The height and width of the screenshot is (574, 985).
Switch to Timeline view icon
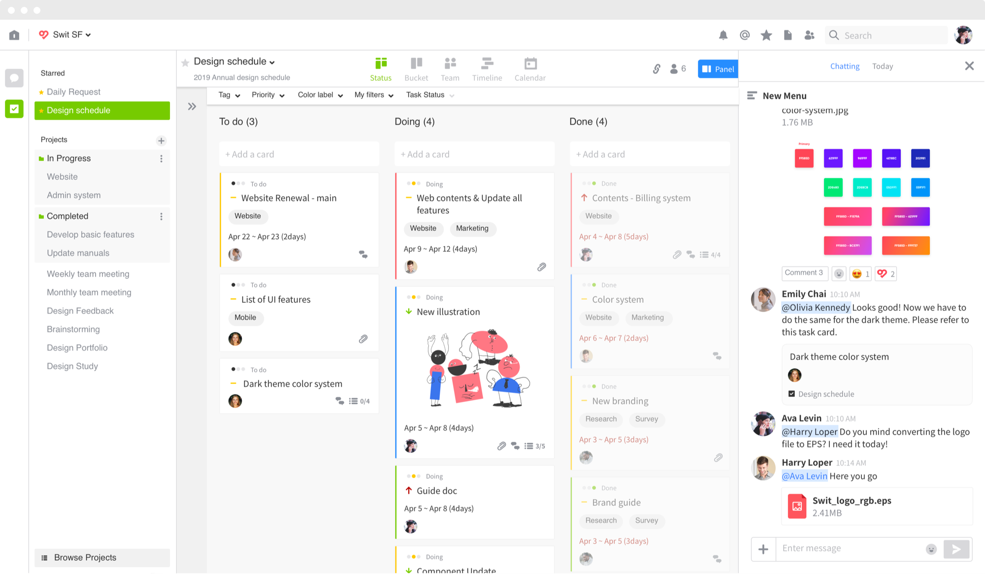point(487,69)
